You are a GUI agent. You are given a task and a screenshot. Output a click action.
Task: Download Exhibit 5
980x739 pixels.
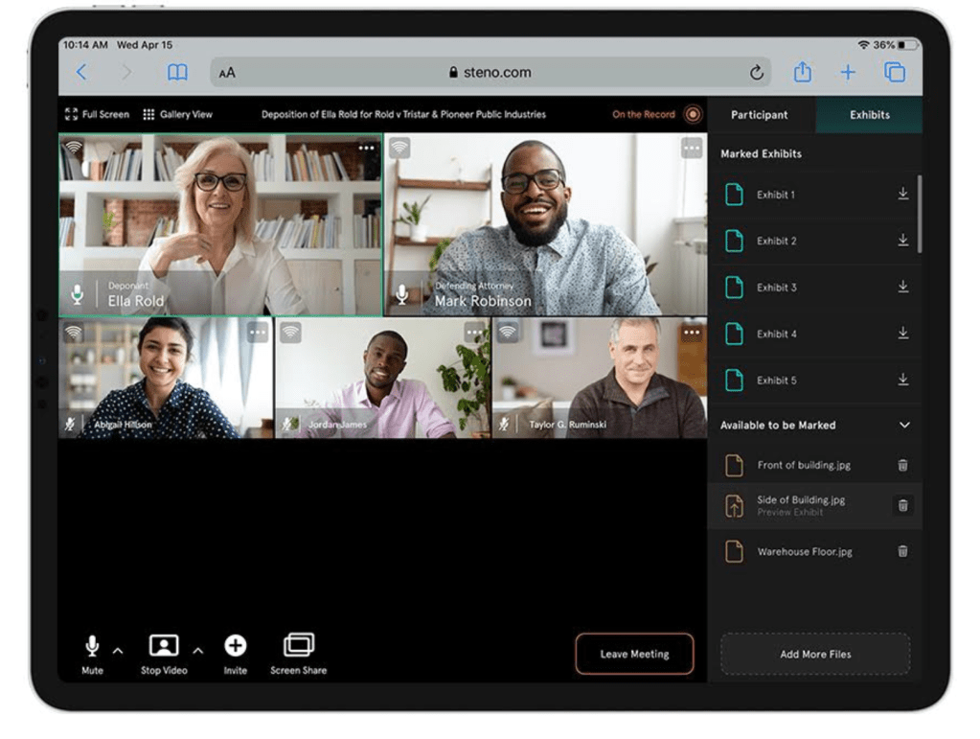pyautogui.click(x=902, y=380)
